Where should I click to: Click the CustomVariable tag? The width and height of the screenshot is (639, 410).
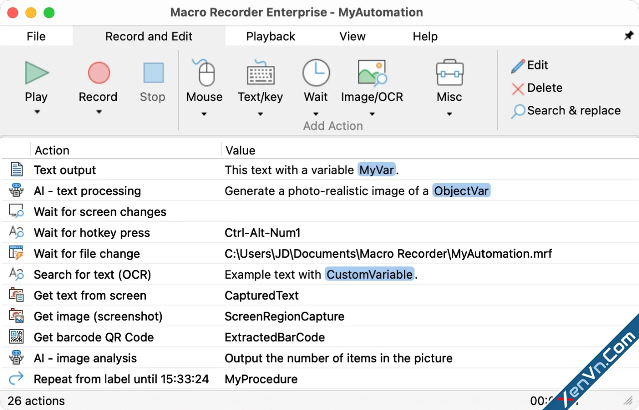click(x=370, y=274)
